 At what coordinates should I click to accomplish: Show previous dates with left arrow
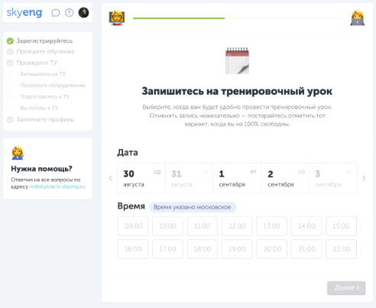111,178
